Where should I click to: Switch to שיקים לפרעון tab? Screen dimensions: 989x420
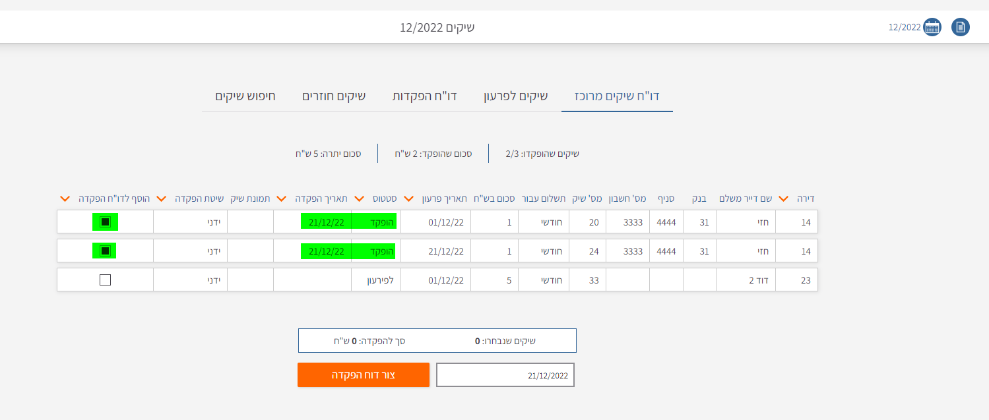(x=512, y=96)
